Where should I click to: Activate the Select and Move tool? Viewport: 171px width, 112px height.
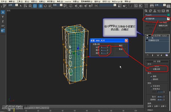click(x=40, y=6)
